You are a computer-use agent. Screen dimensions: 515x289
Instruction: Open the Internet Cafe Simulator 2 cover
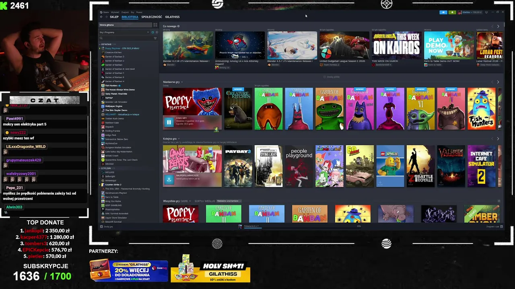[x=482, y=166]
